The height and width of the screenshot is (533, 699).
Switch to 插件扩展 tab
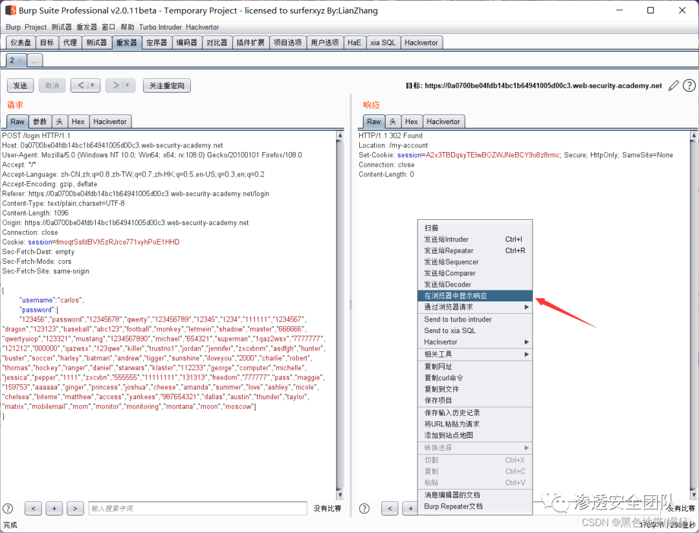click(x=250, y=43)
